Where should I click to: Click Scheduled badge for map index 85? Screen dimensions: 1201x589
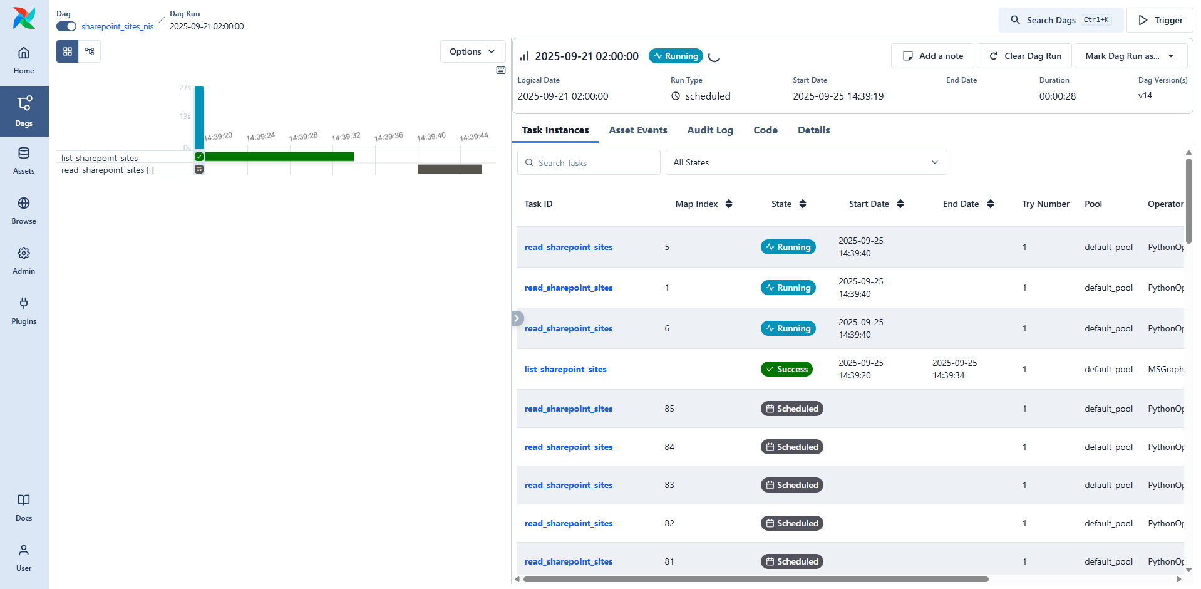pyautogui.click(x=792, y=409)
